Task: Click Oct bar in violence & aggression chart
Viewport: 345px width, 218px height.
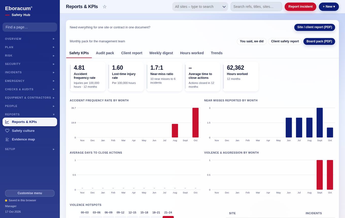Action: click(330, 175)
